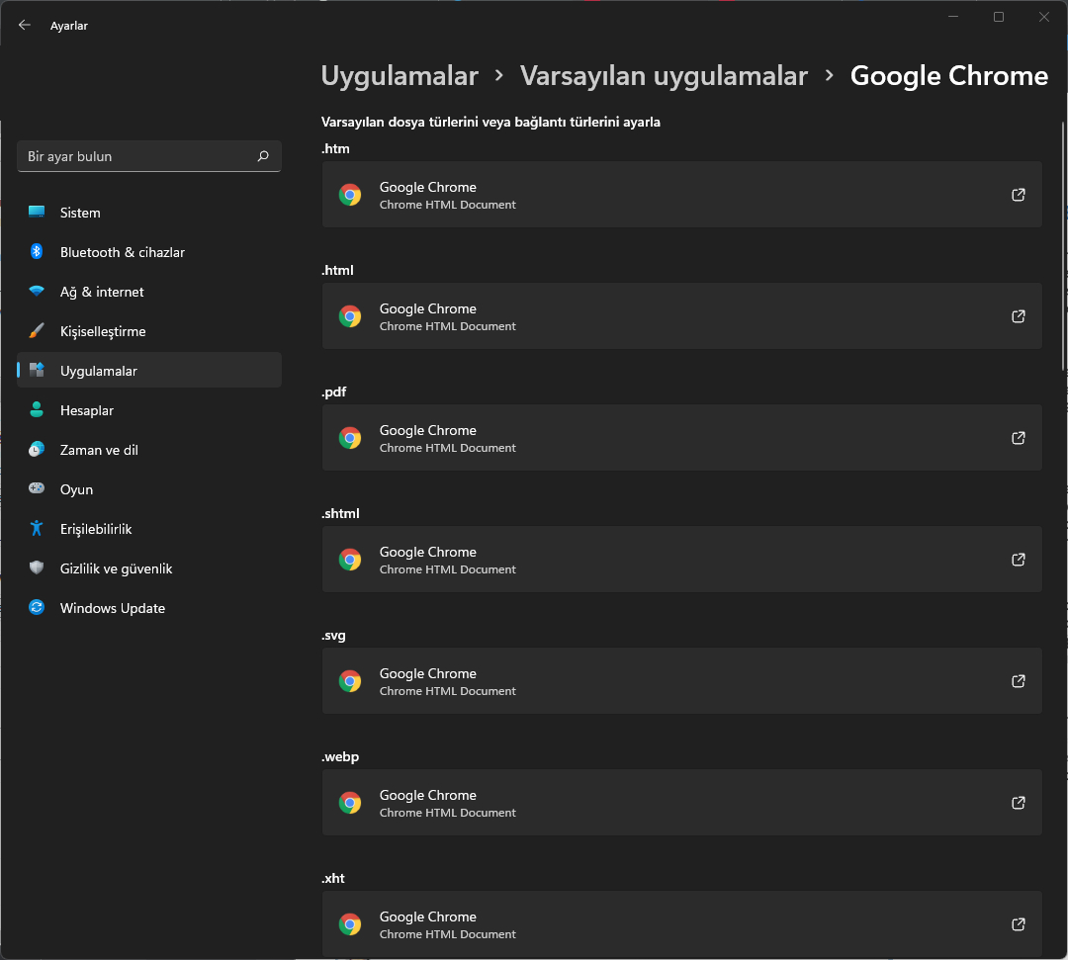Select Kişiselleştirme in the sidebar

(103, 331)
